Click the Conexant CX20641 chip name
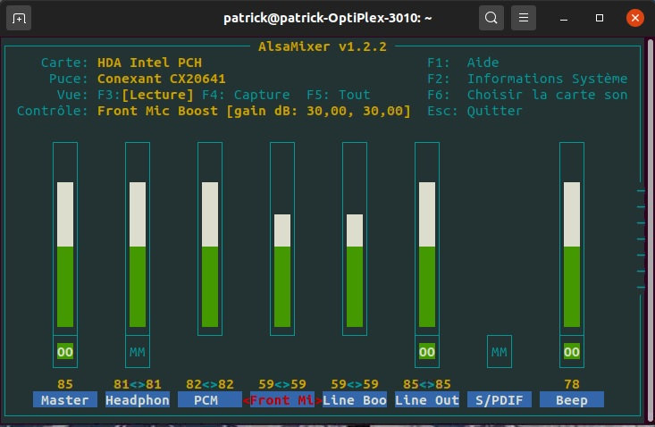655x427 pixels. [x=162, y=79]
